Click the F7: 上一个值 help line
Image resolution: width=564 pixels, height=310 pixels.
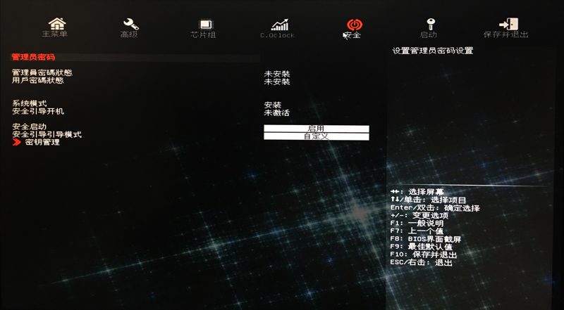417,231
